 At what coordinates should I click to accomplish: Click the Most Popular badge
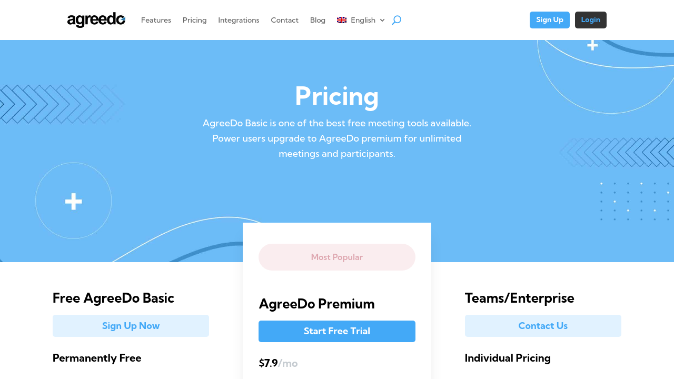pyautogui.click(x=337, y=257)
